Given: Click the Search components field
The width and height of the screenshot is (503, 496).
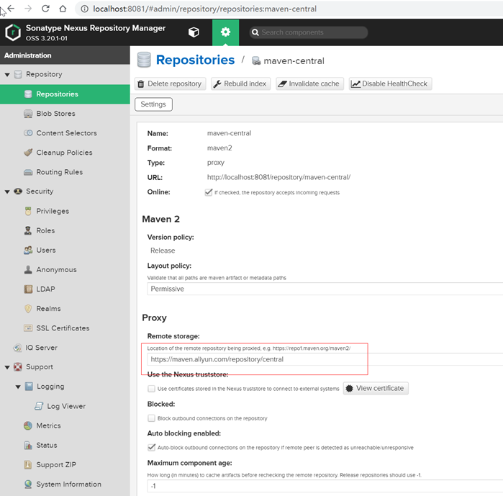Looking at the screenshot, I should [309, 32].
